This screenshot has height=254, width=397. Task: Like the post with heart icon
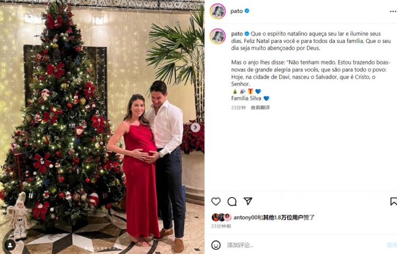pos(216,202)
